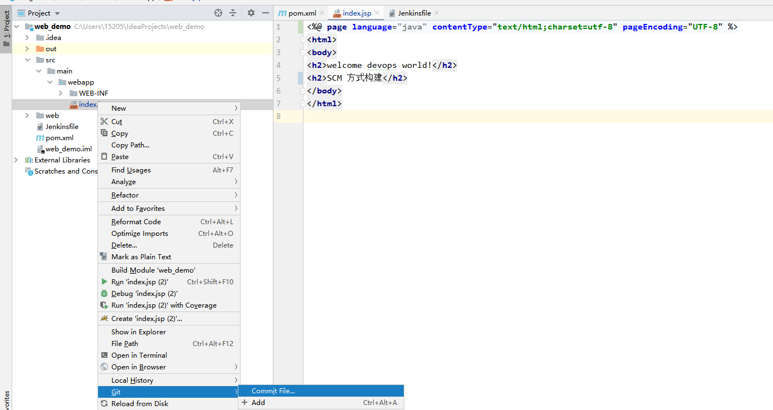Open Add to Favorites submenu
The width and height of the screenshot is (773, 410).
[x=169, y=208]
